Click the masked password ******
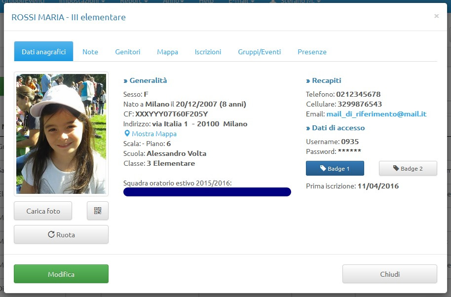451x297 pixels. pyautogui.click(x=349, y=151)
